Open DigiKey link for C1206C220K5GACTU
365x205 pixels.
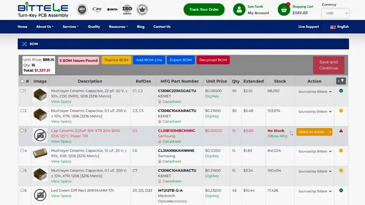click(212, 96)
